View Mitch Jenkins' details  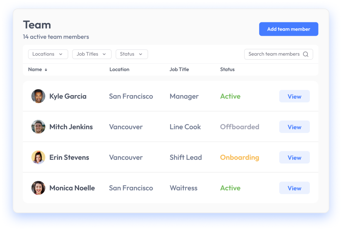[295, 127]
